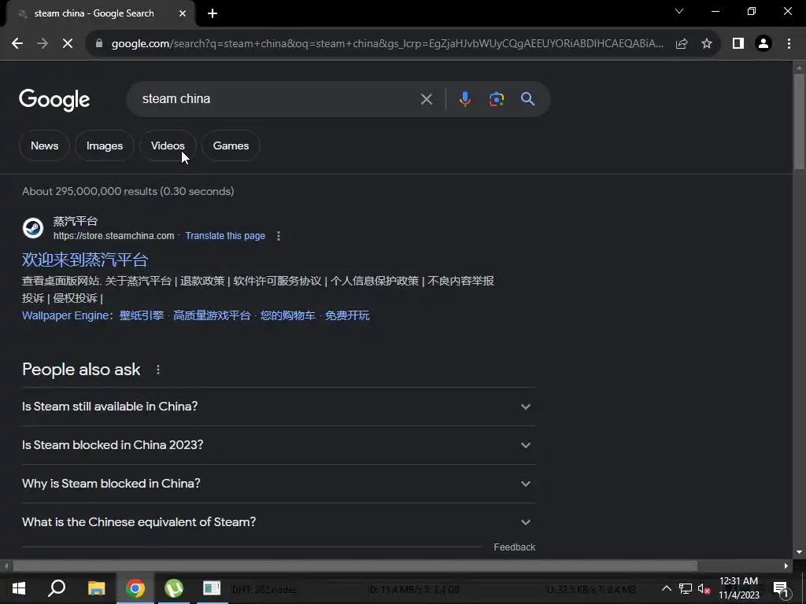Open 欢迎来到蒸汽平台 result title
This screenshot has width=806, height=604.
pos(85,260)
